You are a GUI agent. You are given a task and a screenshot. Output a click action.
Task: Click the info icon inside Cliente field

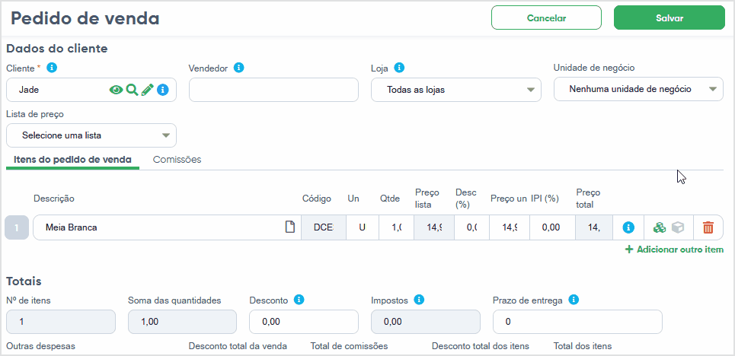pos(163,90)
